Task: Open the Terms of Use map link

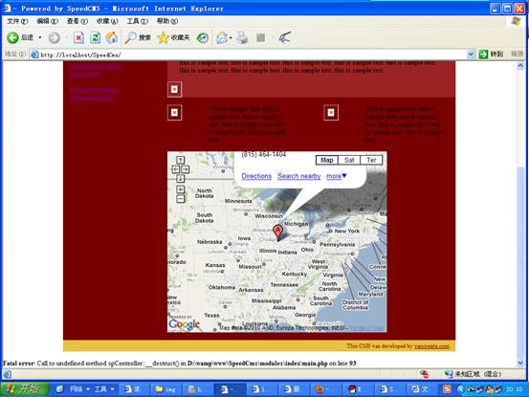Action: 366,328
